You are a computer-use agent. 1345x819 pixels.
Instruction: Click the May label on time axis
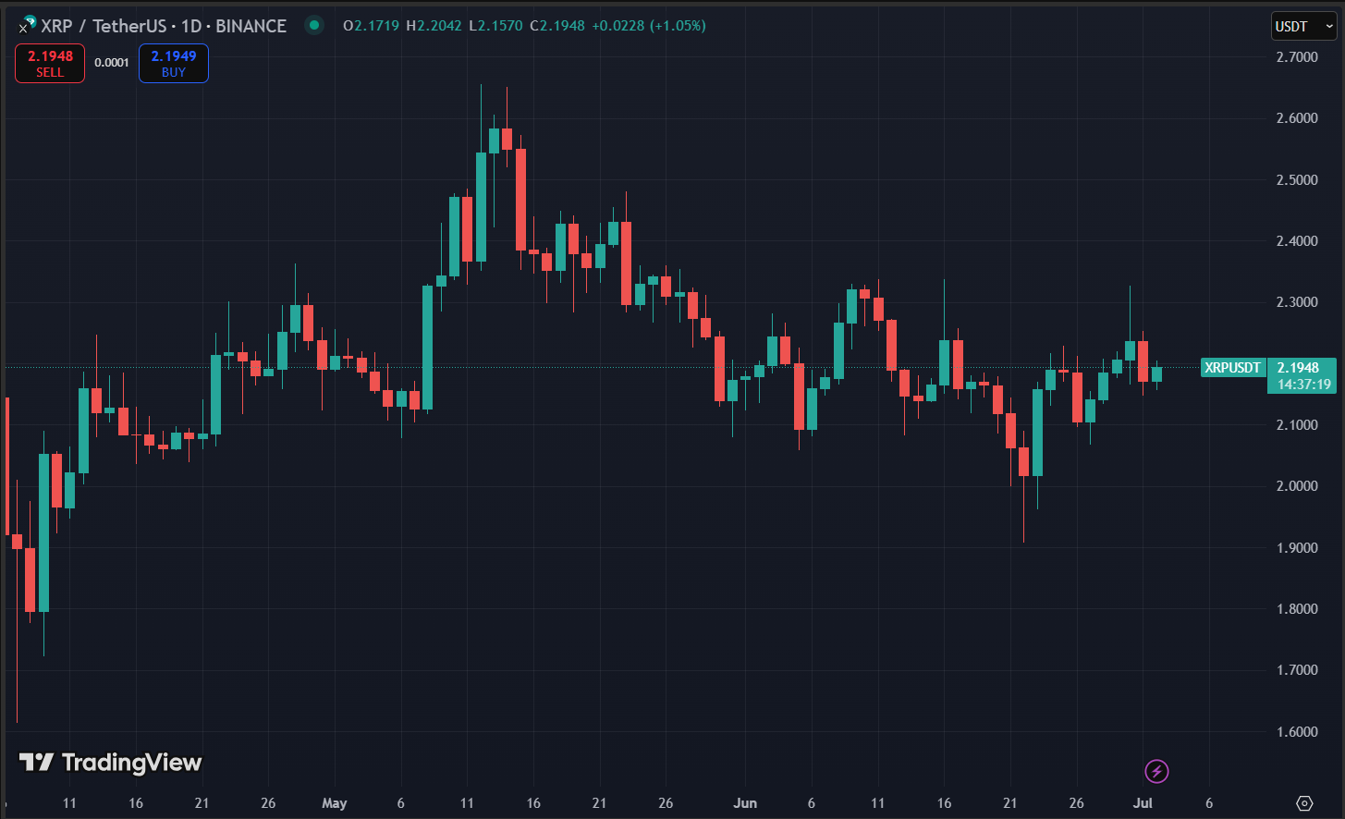pyautogui.click(x=335, y=803)
